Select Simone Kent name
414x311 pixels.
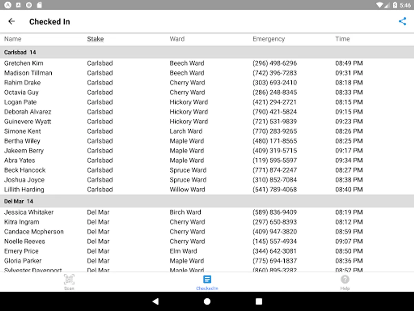[22, 131]
